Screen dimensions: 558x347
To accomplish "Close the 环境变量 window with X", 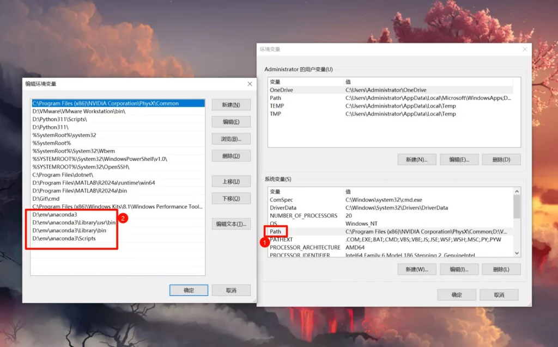I will (525, 49).
